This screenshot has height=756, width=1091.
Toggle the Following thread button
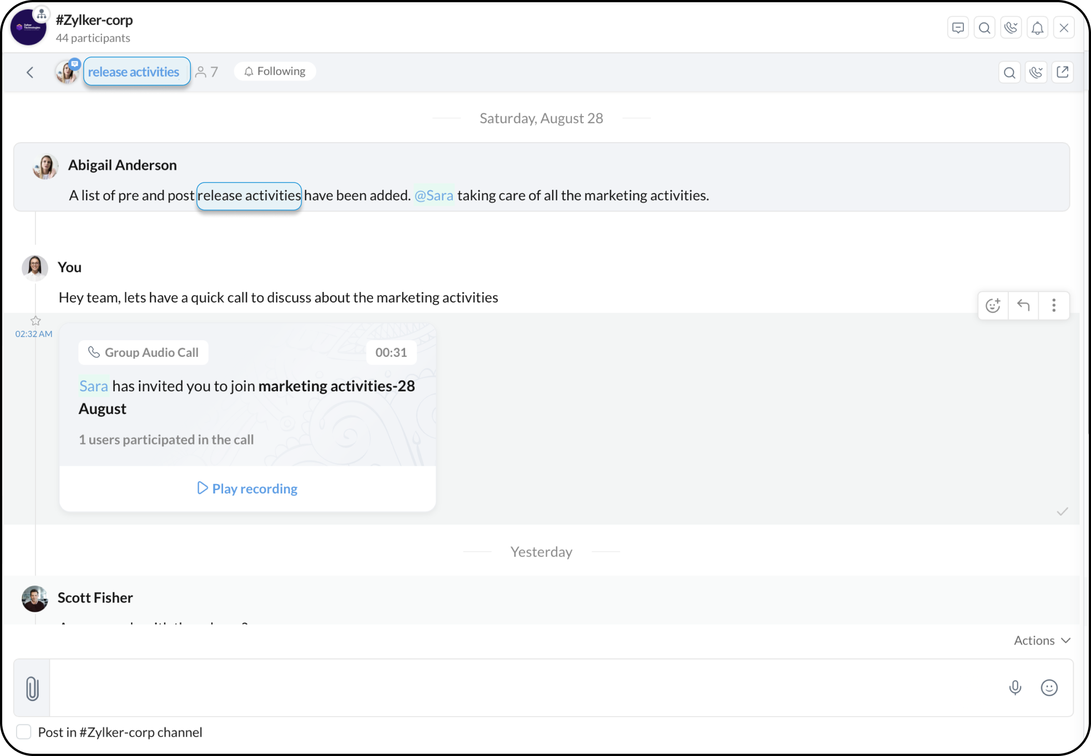point(275,71)
